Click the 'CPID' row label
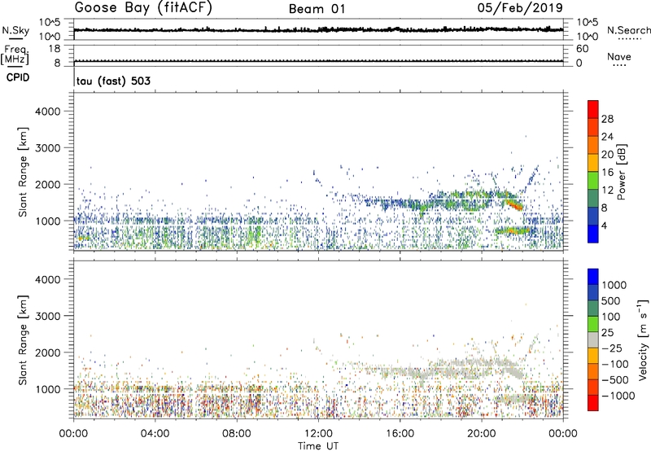Image resolution: width=651 pixels, height=451 pixels. (x=18, y=77)
